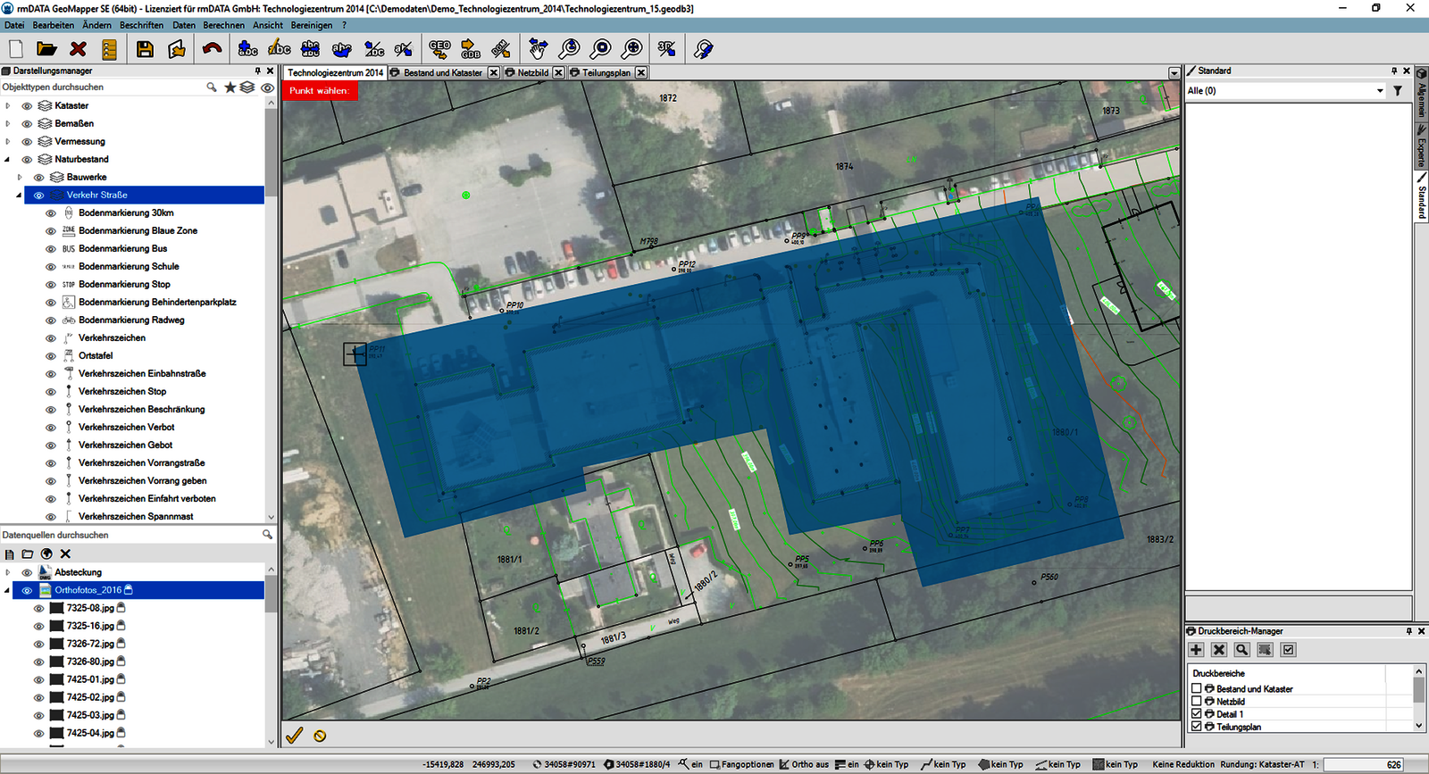Viewport: 1429px width, 774px height.
Task: Click the GEO conversion toolbar icon
Action: [439, 49]
